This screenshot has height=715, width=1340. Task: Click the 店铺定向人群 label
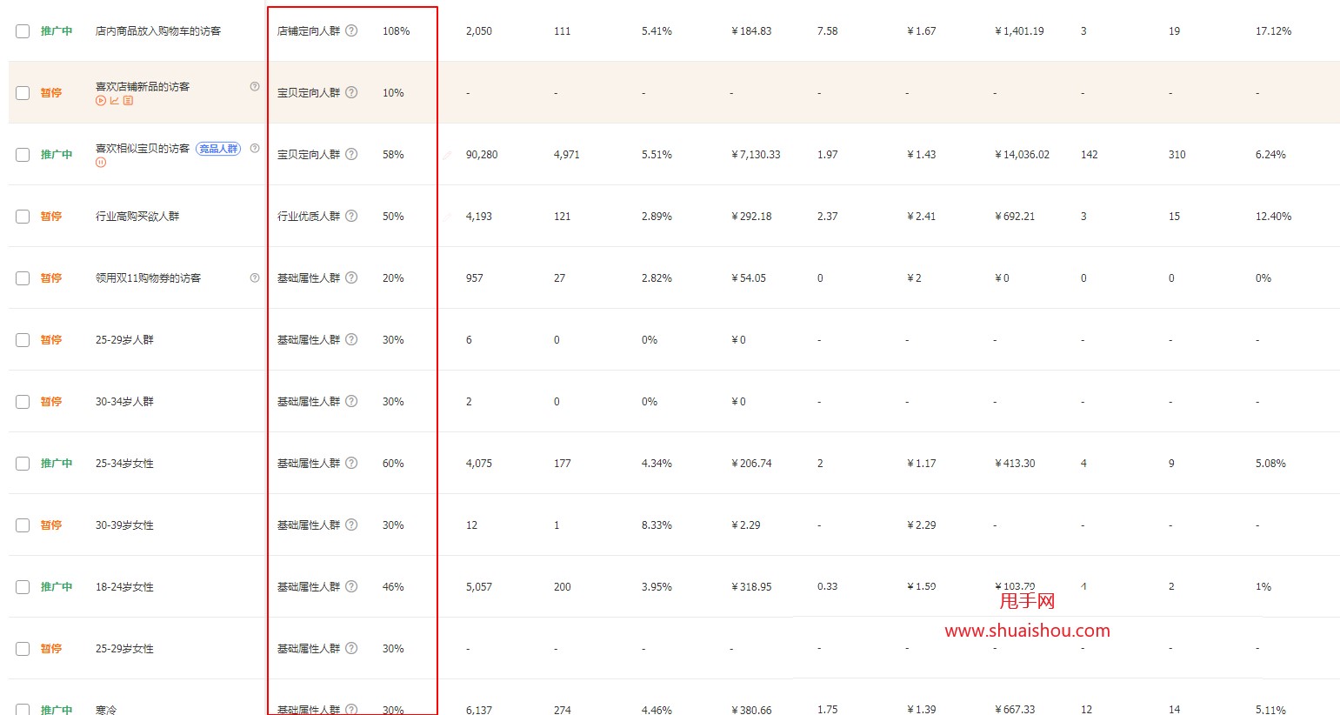pyautogui.click(x=309, y=31)
